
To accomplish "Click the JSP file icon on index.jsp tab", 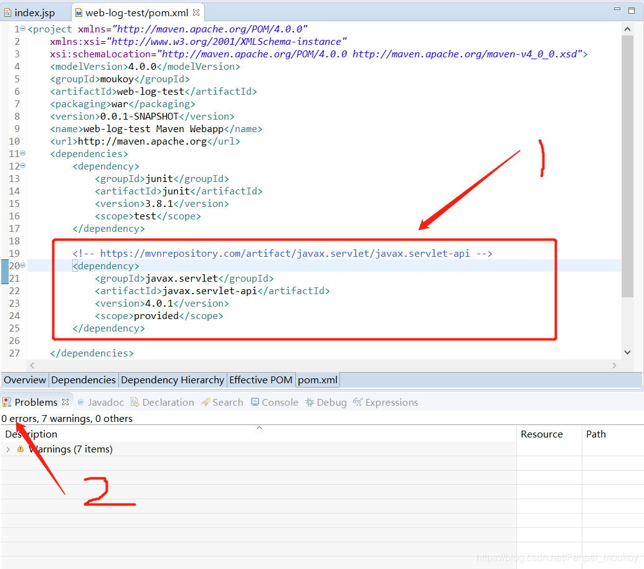I will [7, 13].
